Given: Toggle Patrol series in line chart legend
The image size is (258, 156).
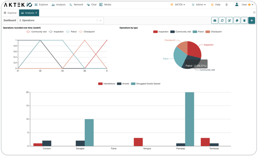Looking at the screenshot, I should (x=71, y=31).
